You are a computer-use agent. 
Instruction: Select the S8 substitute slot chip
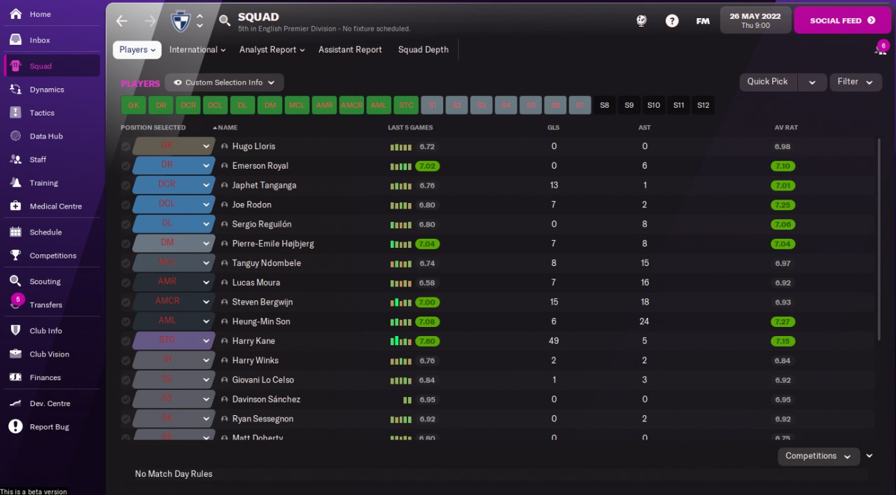605,105
